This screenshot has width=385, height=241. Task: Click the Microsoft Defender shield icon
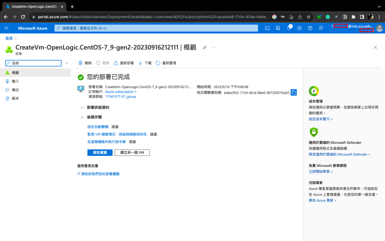pos(314,132)
